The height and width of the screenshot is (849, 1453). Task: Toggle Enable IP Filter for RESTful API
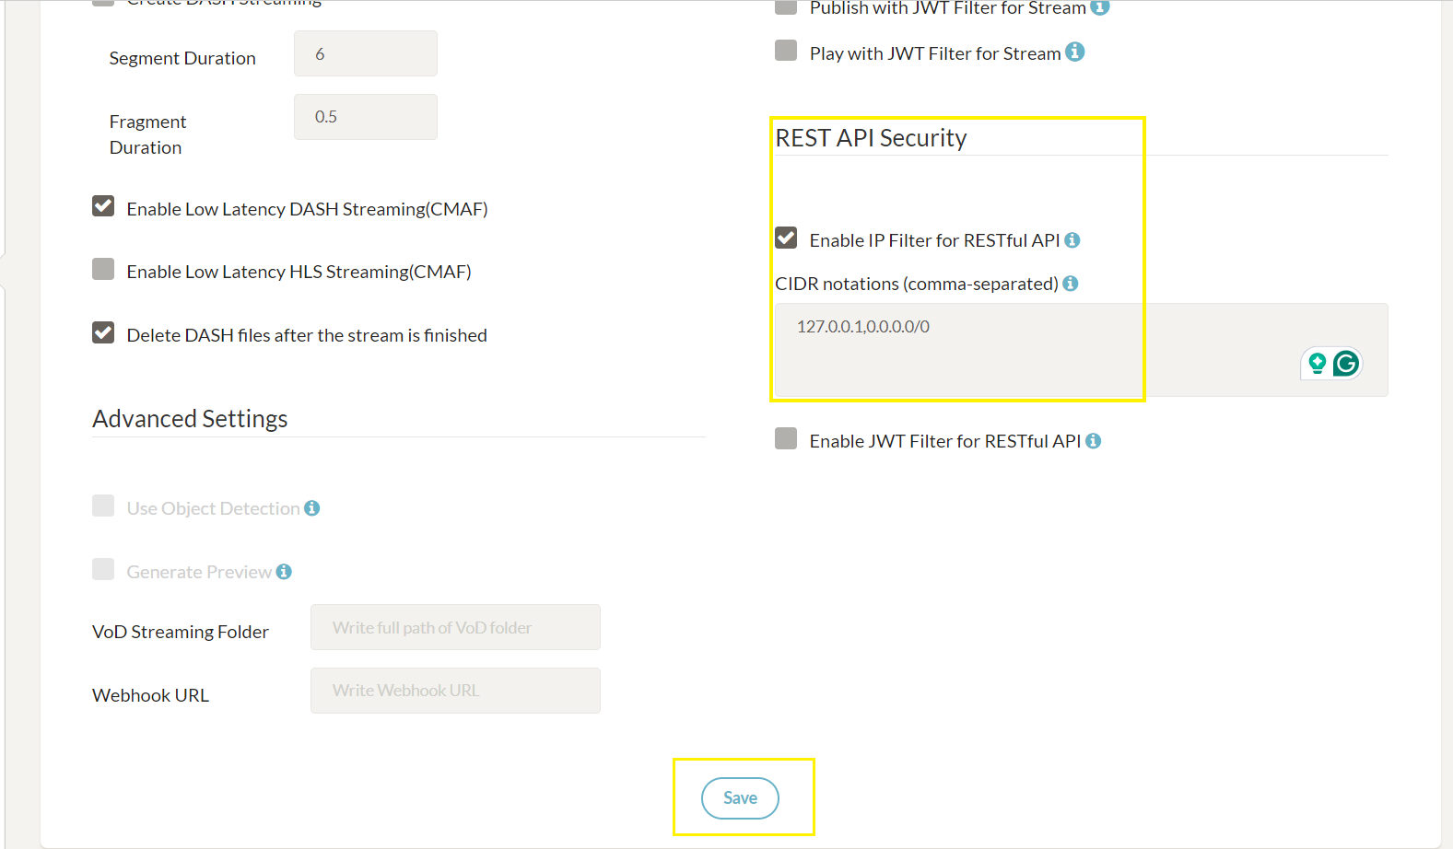tap(786, 238)
